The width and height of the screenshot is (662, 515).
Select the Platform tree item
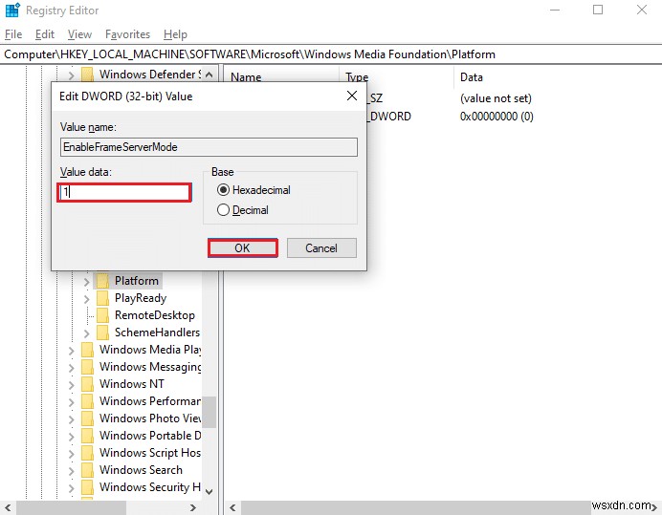137,281
